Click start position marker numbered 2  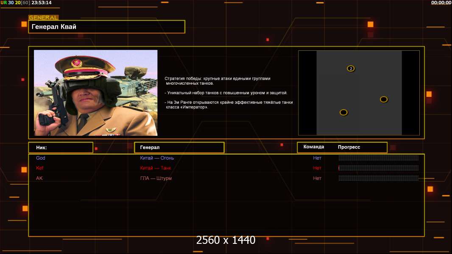tap(351, 69)
